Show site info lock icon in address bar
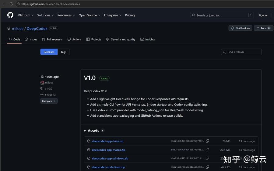 [18, 4]
